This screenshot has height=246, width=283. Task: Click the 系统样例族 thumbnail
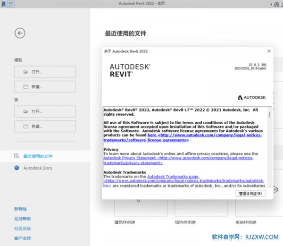(x=259, y=208)
